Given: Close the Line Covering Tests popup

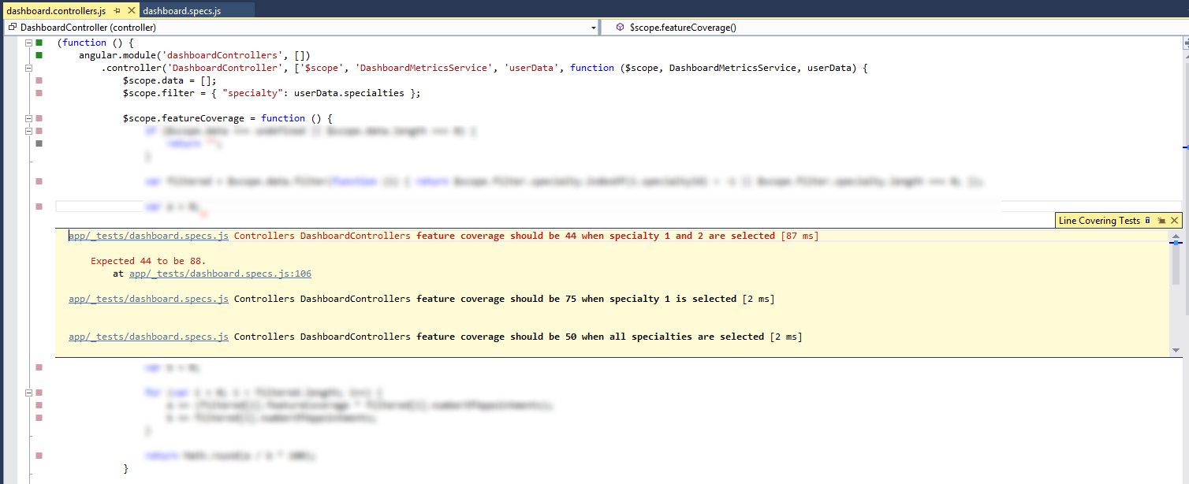Looking at the screenshot, I should (1174, 221).
